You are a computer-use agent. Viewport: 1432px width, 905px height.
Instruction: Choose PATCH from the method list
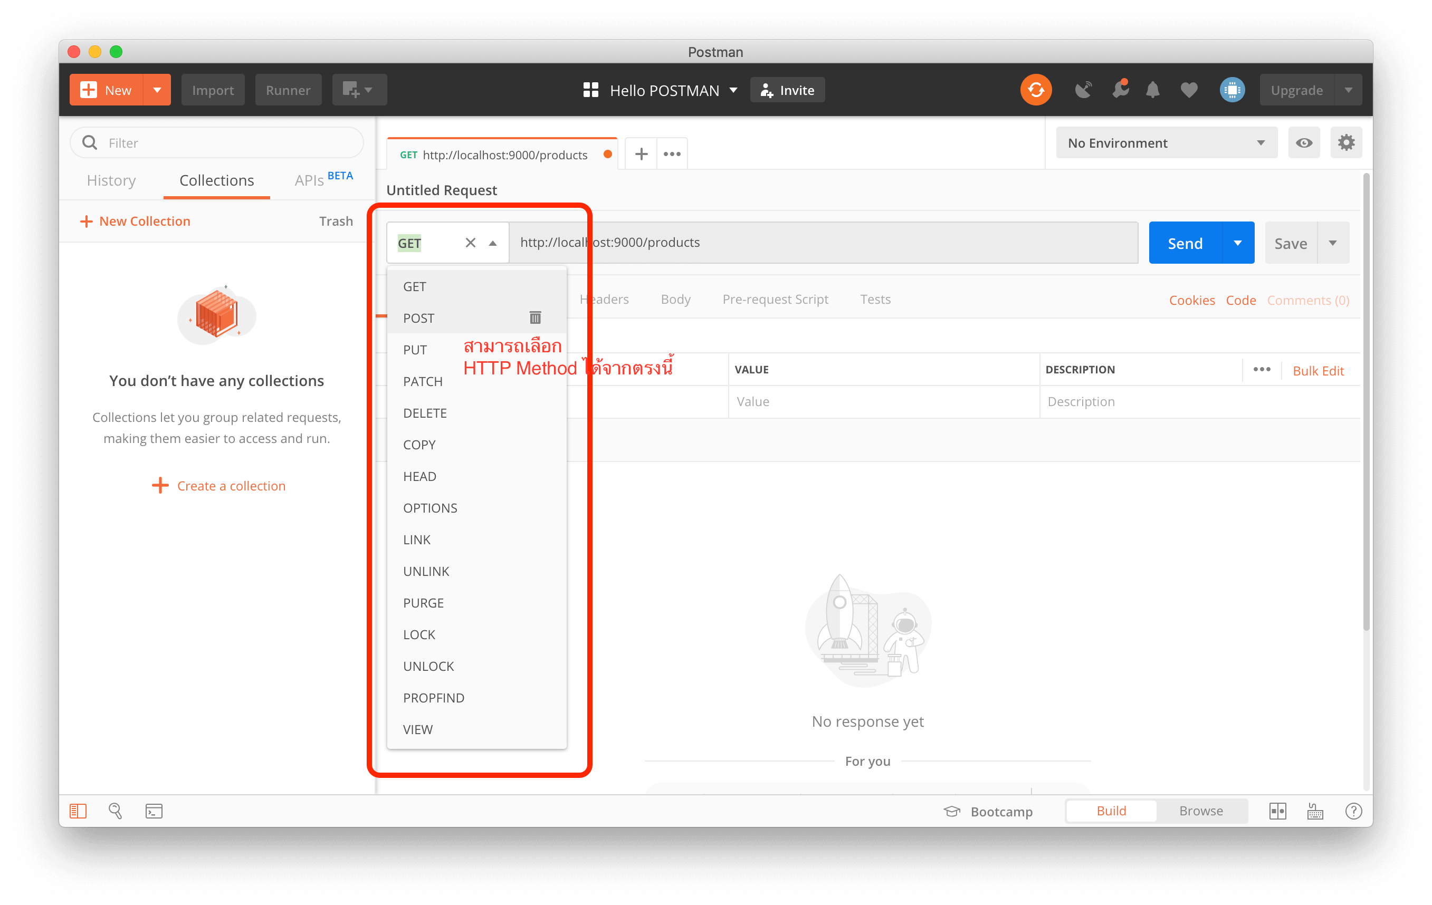(476, 381)
